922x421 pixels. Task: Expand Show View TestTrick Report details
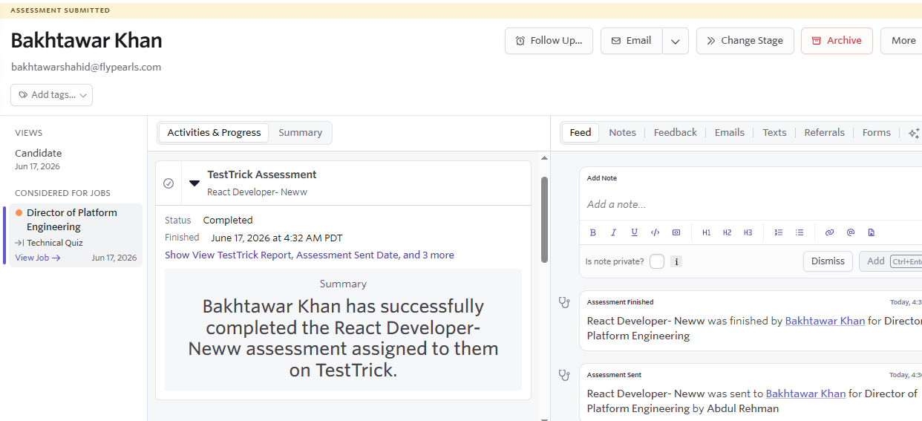310,255
